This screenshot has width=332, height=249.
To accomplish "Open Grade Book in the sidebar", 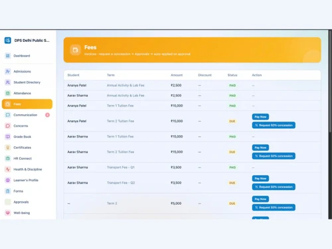I will 27,137.
